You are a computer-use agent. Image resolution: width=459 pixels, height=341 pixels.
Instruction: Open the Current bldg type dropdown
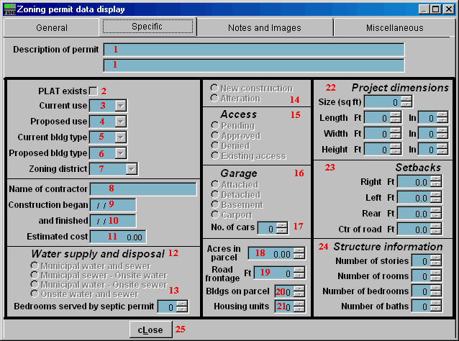click(x=121, y=137)
